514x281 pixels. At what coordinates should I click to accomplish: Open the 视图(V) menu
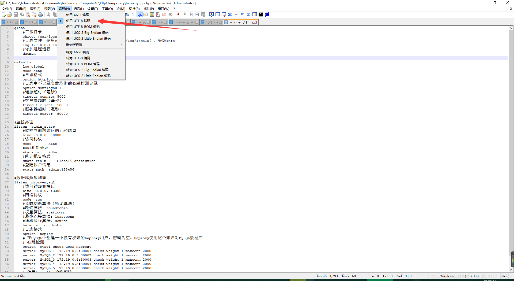[49, 9]
